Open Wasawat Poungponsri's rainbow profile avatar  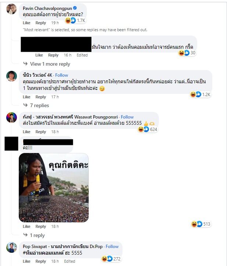(11, 117)
